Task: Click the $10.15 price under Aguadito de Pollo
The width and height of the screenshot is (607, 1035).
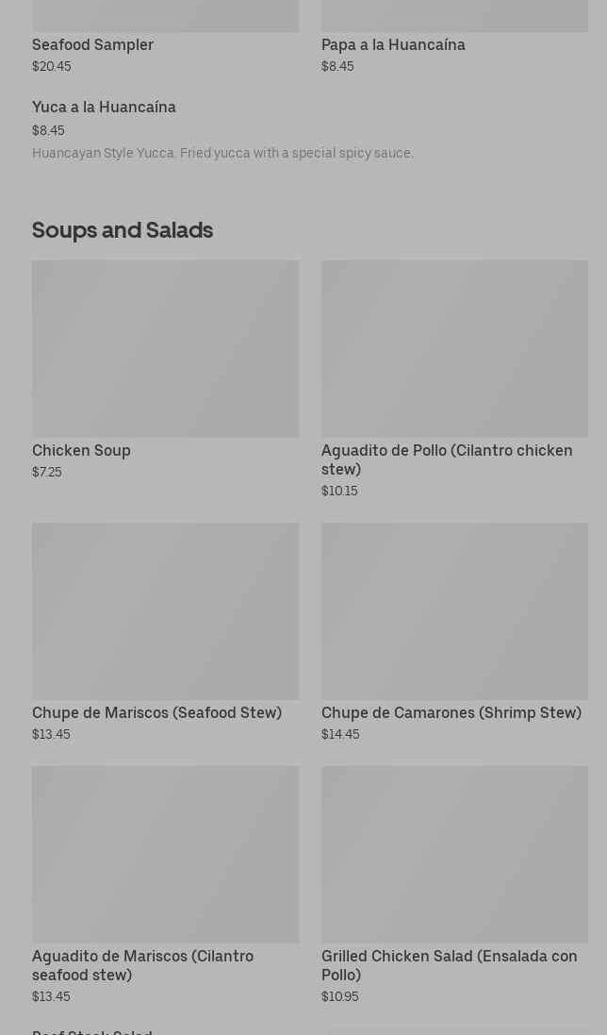Action: pyautogui.click(x=339, y=491)
